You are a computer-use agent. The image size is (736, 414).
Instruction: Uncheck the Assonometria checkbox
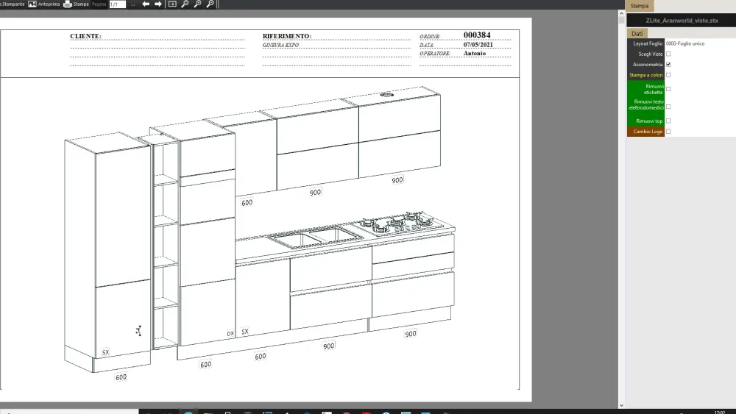tap(668, 65)
